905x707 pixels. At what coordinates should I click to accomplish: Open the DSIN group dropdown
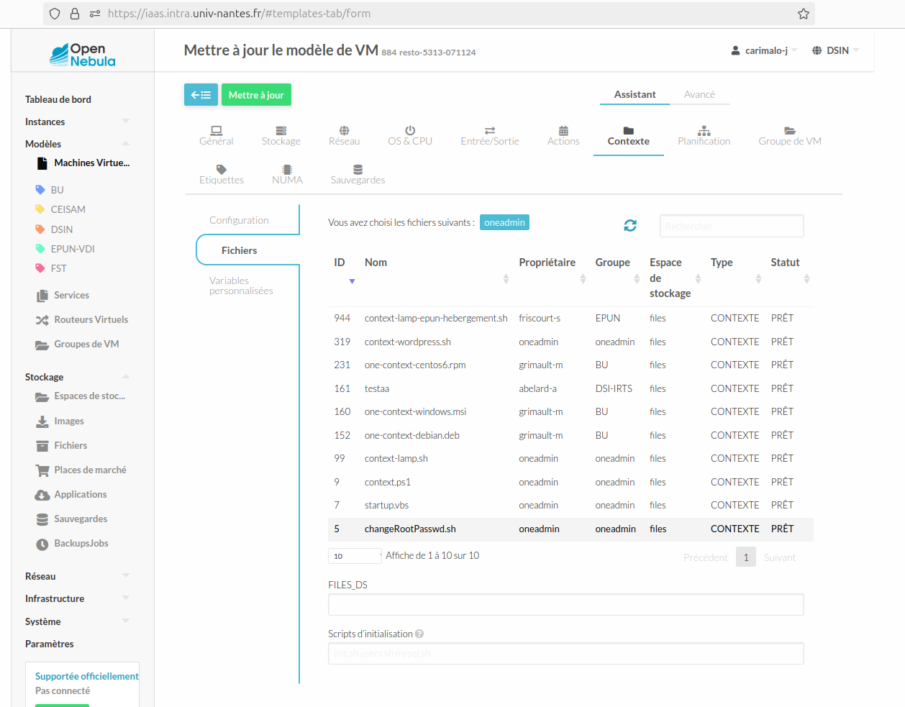[x=834, y=50]
